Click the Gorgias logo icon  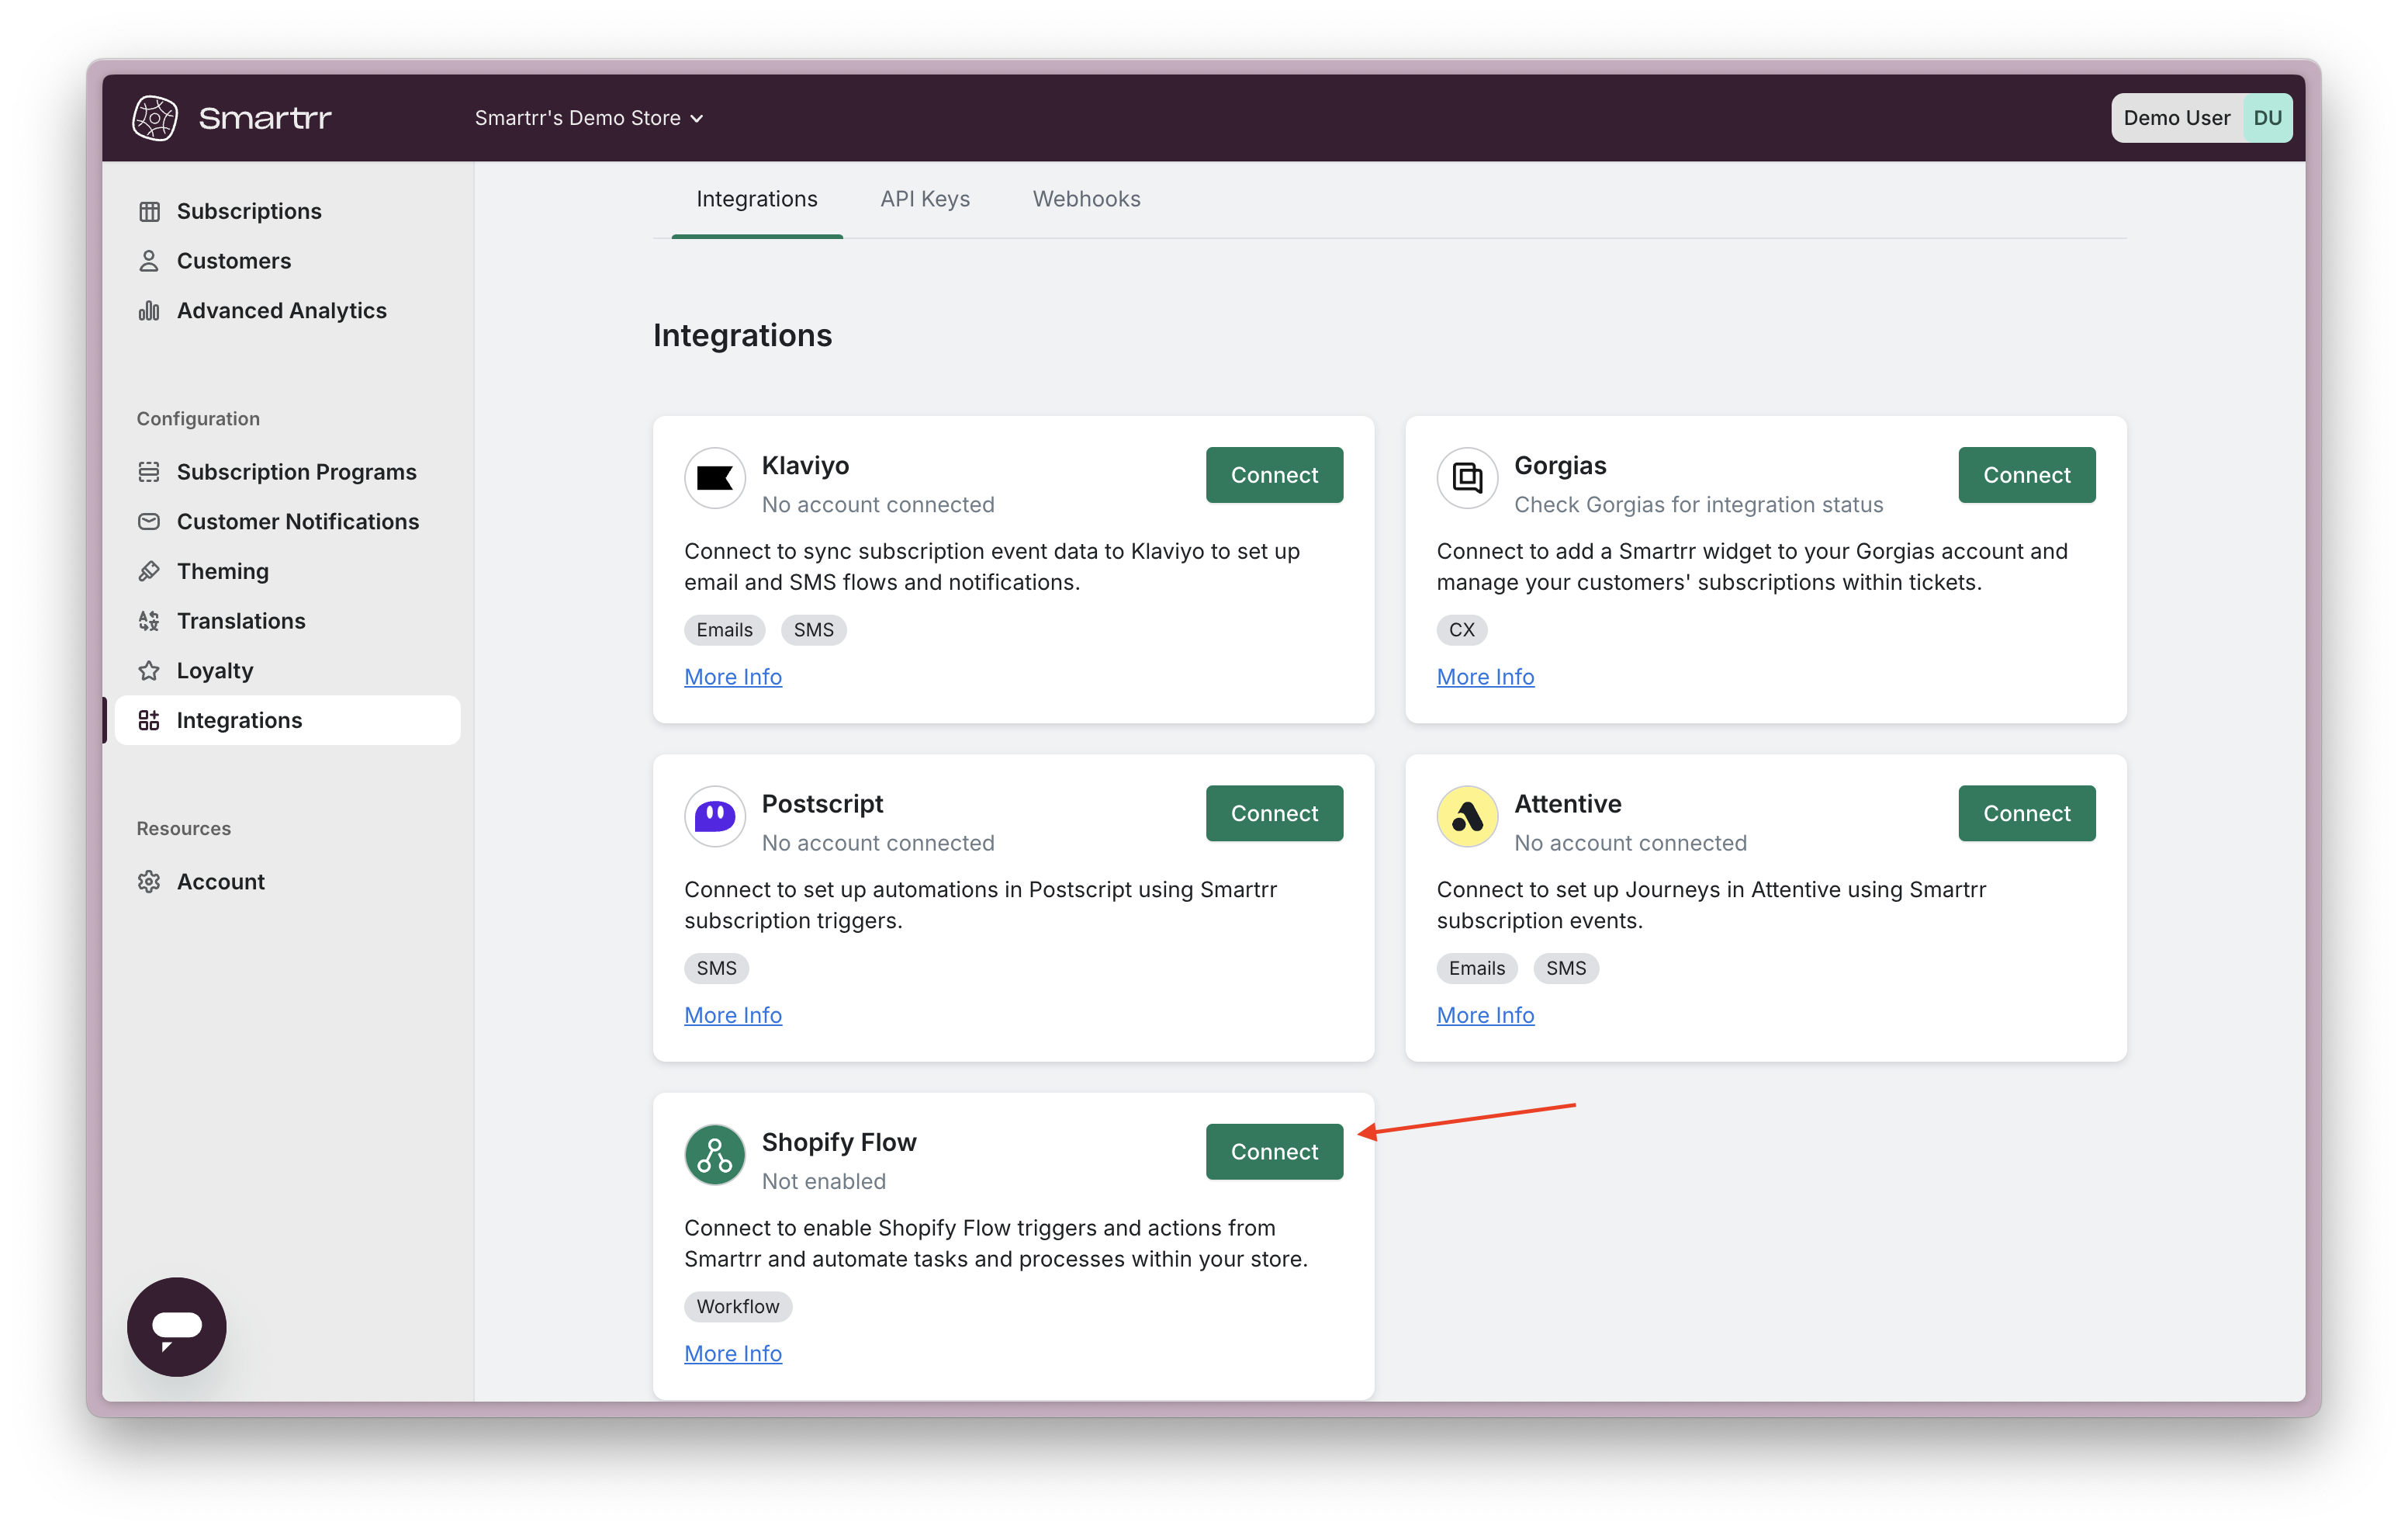pos(1466,478)
